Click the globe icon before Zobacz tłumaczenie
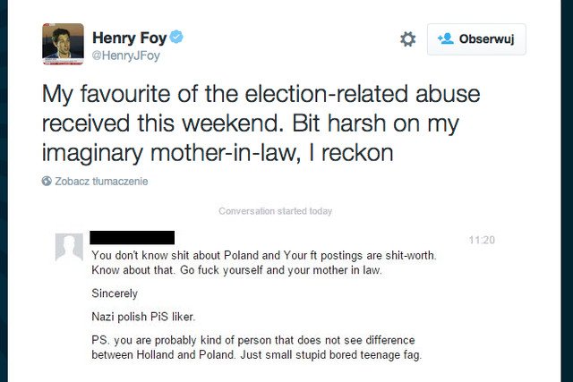 pyautogui.click(x=47, y=181)
